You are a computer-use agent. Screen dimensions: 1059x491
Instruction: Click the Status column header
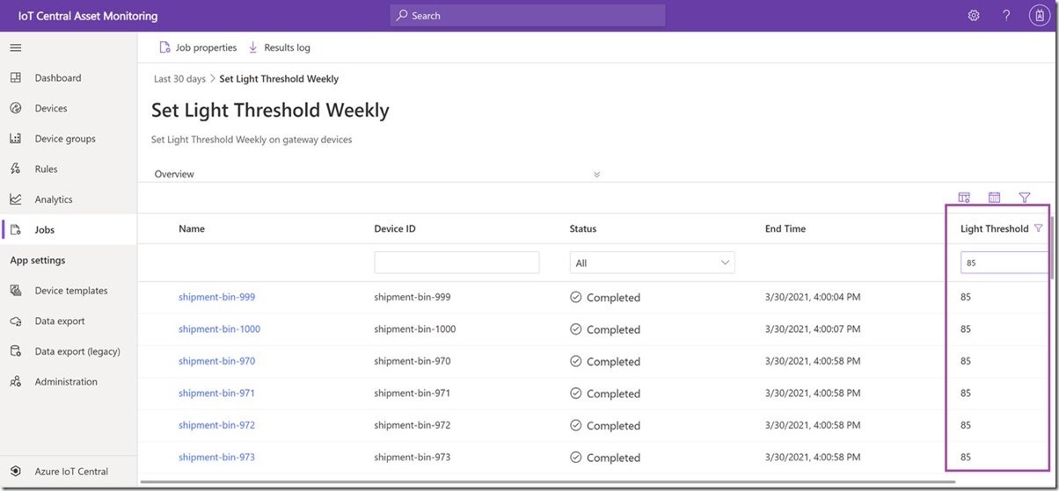[583, 228]
